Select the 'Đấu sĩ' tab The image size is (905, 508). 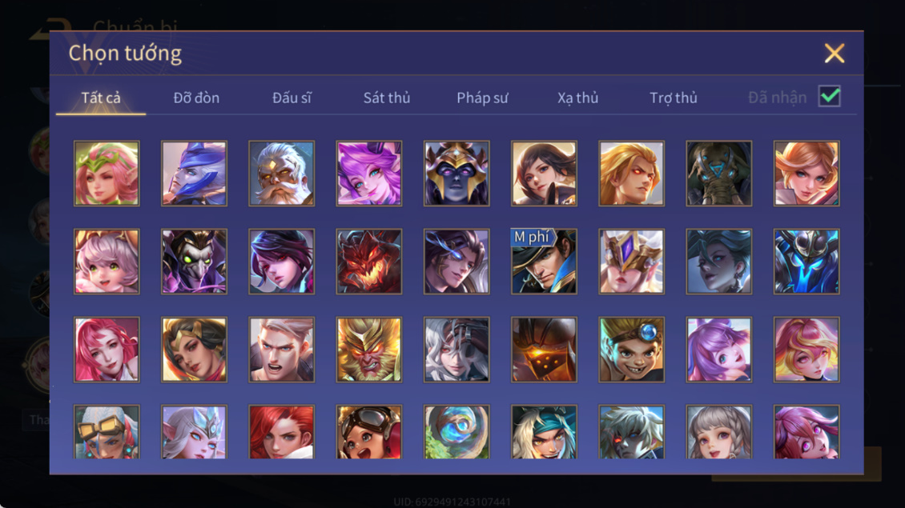[292, 98]
